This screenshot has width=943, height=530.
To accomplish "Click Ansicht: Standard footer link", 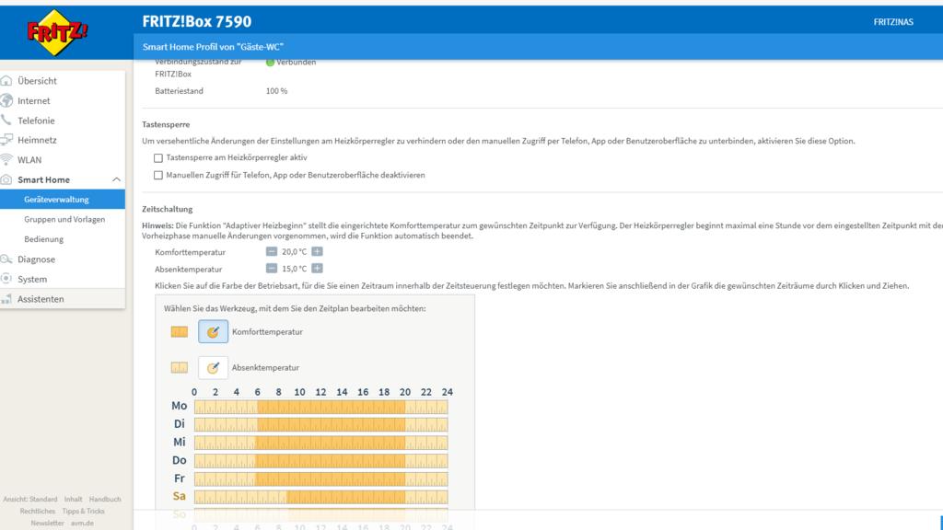I will (30, 500).
